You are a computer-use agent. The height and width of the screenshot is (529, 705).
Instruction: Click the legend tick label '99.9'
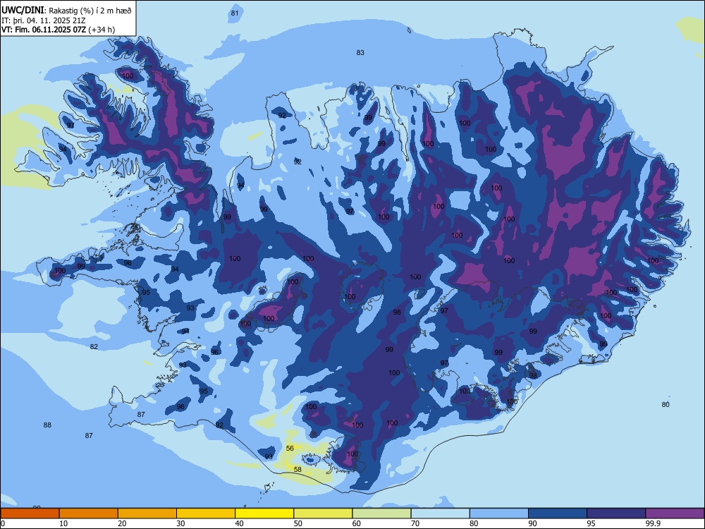pyautogui.click(x=652, y=523)
